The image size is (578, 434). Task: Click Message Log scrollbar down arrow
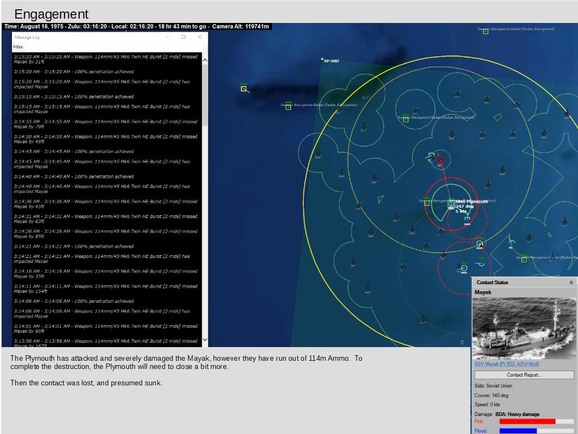coord(205,339)
